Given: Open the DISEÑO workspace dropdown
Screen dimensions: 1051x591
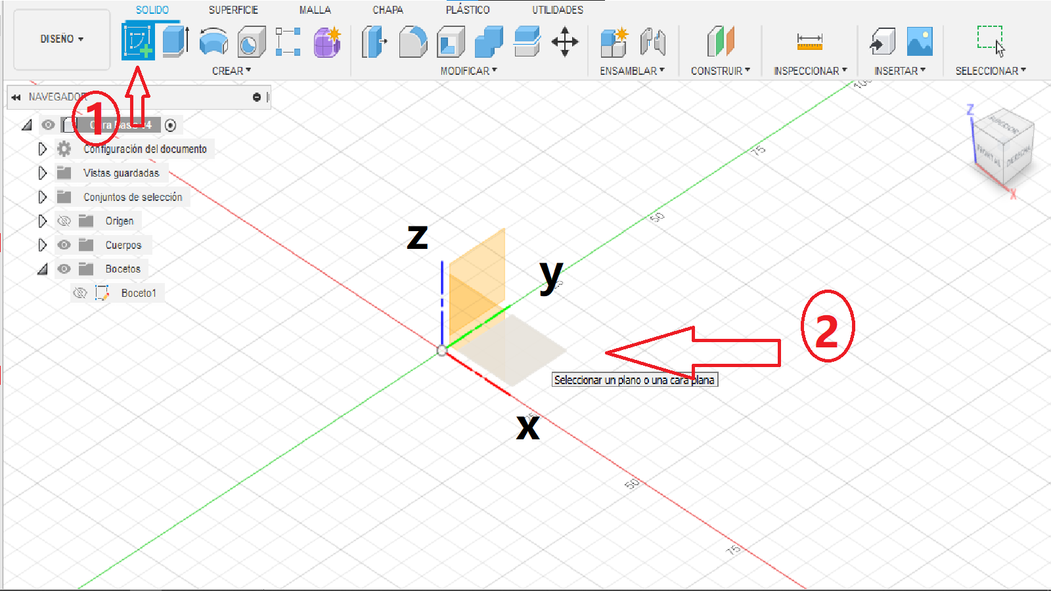Looking at the screenshot, I should (62, 39).
